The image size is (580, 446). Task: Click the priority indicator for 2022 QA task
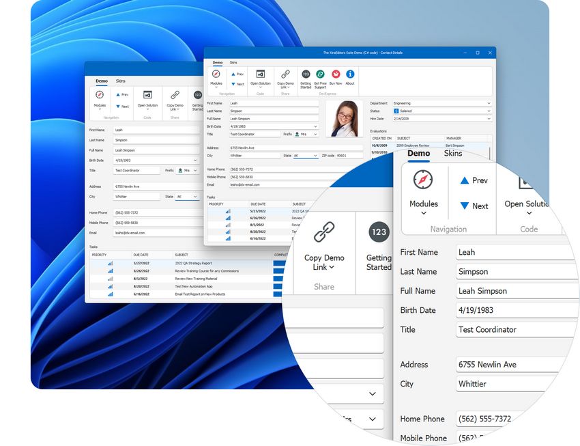point(227,212)
